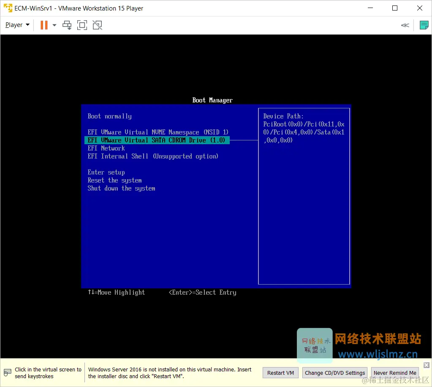Click the keyboard icon in hint bar
The height and width of the screenshot is (387, 432).
click(x=8, y=373)
